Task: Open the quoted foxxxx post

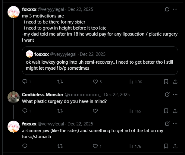Action: (x=99, y=65)
